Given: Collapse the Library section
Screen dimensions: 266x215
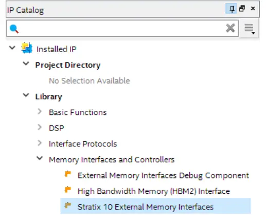Looking at the screenshot, I should coord(26,95).
